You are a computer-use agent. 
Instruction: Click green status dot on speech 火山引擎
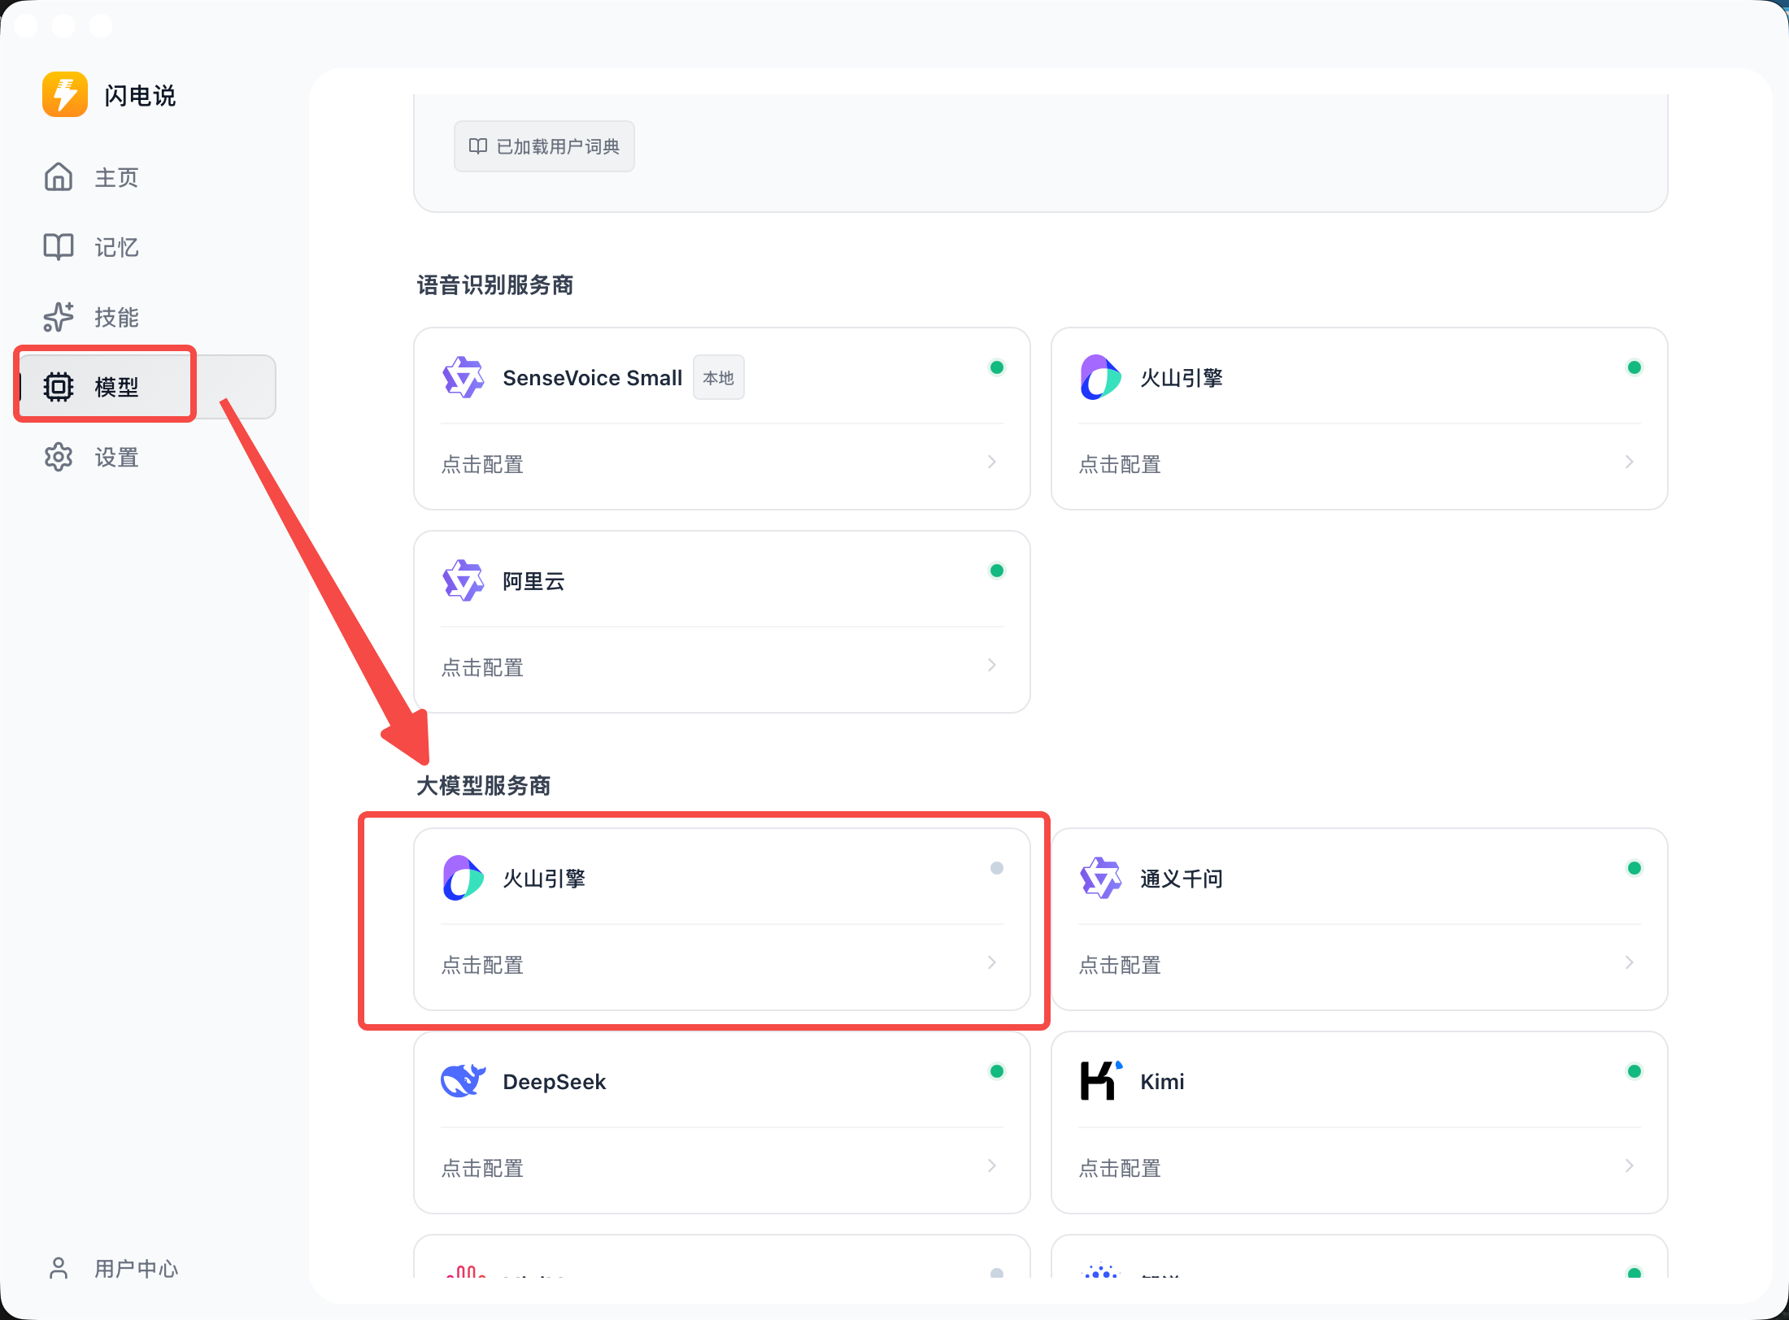click(1634, 367)
